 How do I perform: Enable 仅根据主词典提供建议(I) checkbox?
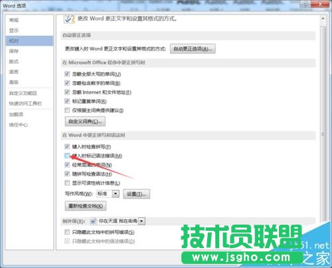(x=67, y=110)
